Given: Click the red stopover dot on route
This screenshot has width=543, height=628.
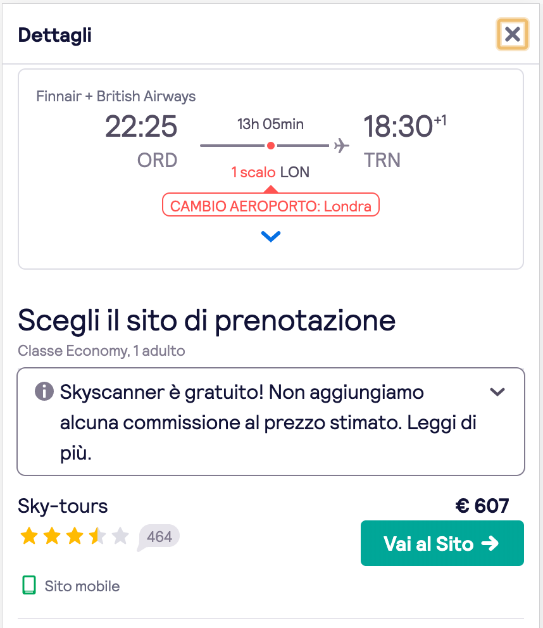Looking at the screenshot, I should pyautogui.click(x=271, y=146).
